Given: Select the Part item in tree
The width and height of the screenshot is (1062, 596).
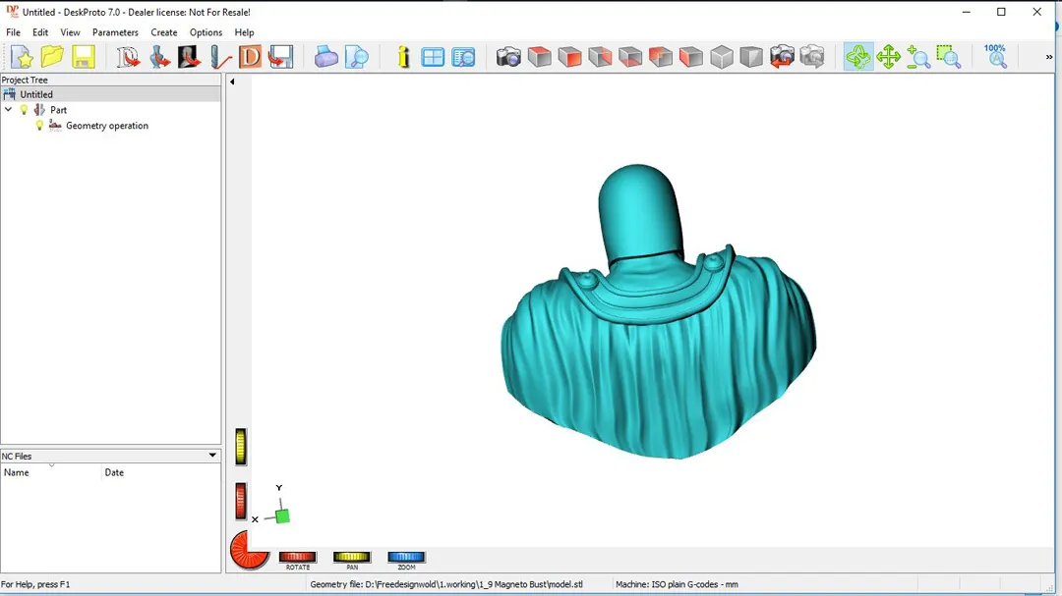Looking at the screenshot, I should (58, 110).
